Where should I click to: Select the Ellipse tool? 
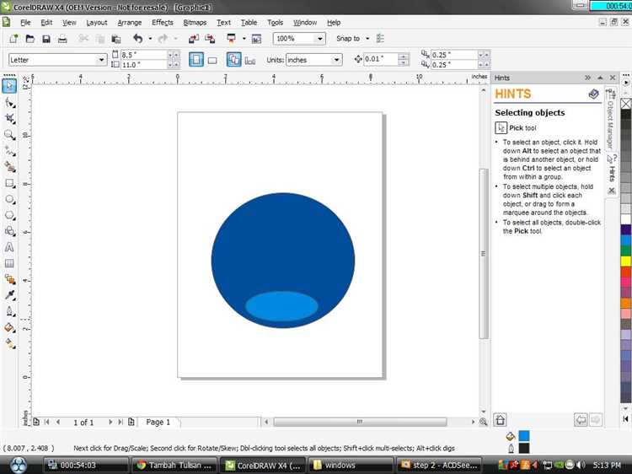click(10, 199)
